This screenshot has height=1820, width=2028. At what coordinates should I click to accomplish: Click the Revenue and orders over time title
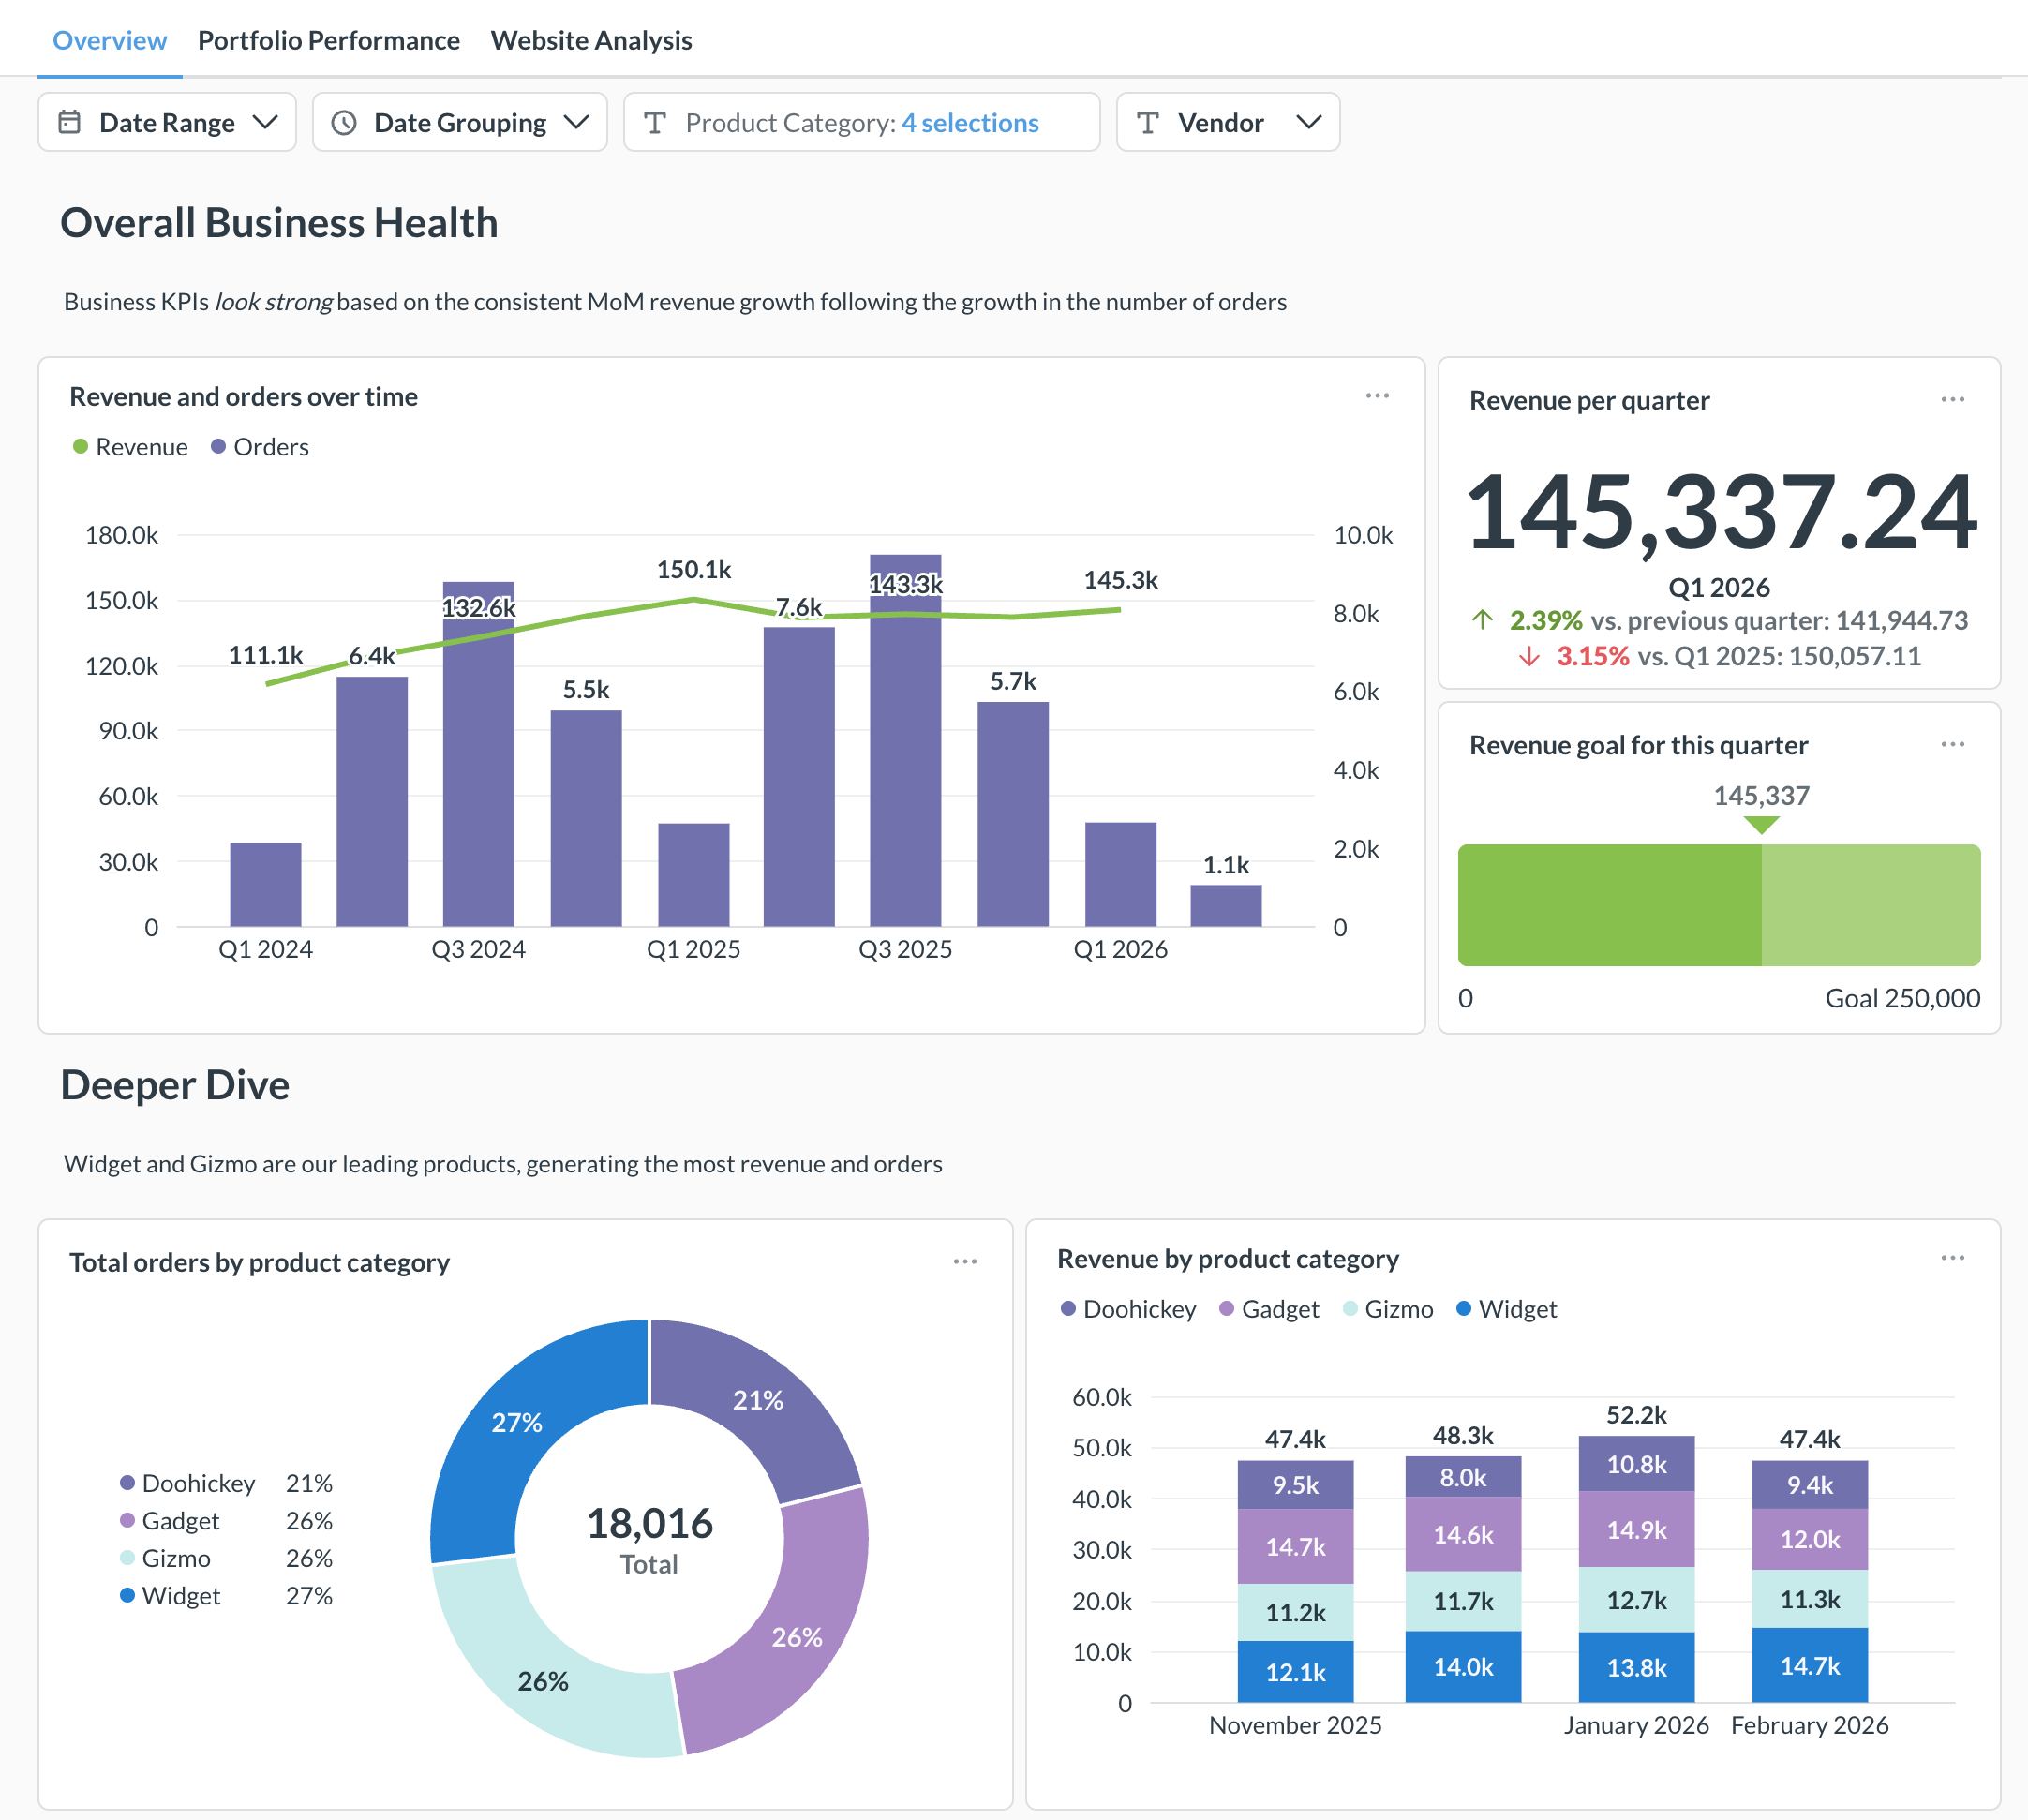click(x=244, y=397)
